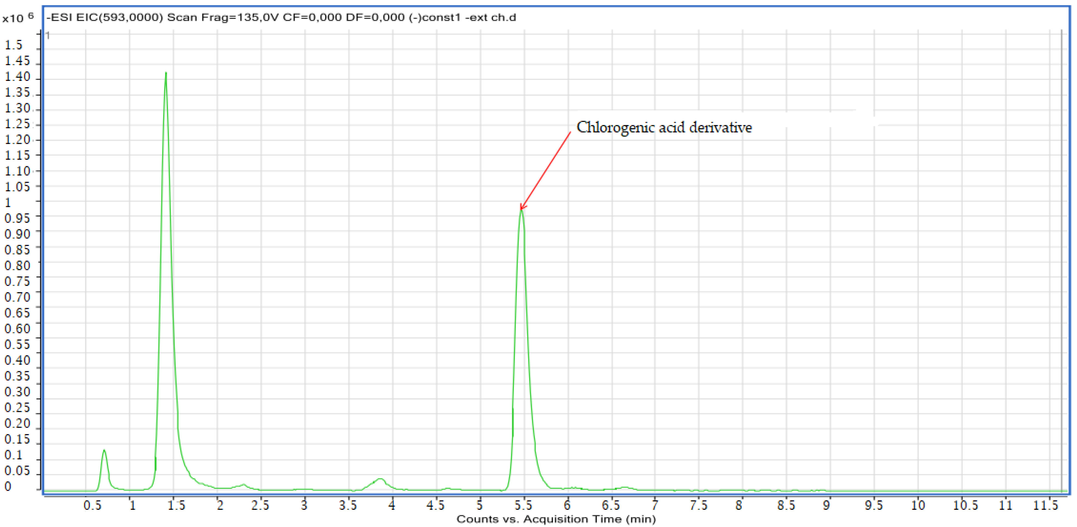Click the '0' label on the y-axis
The width and height of the screenshot is (1077, 527).
point(8,487)
